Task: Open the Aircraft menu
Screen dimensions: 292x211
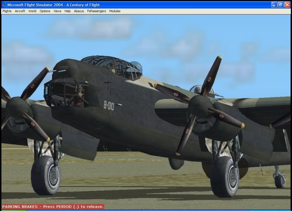Action: pos(20,11)
